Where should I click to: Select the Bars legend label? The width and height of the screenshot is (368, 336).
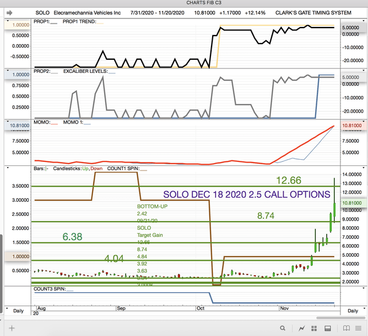coord(39,169)
